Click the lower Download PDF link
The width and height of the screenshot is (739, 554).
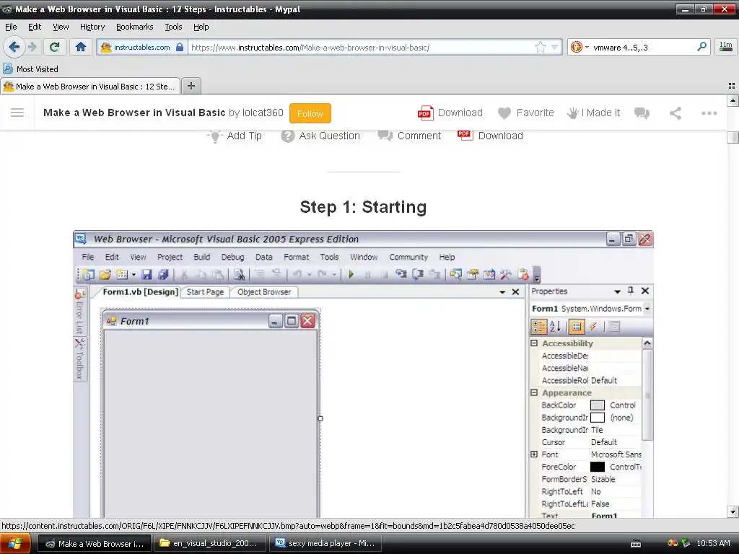(490, 136)
